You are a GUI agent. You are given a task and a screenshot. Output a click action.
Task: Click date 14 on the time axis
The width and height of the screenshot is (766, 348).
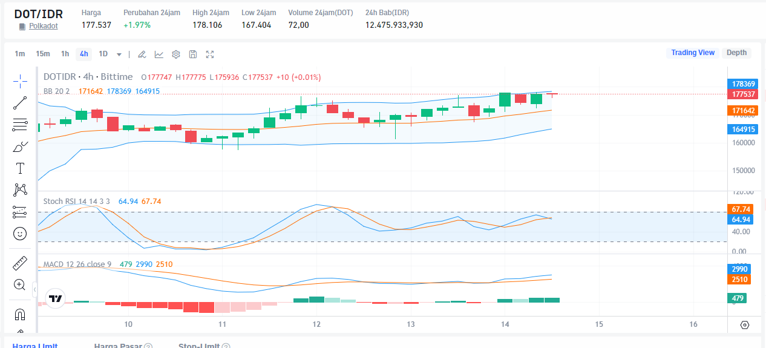505,324
